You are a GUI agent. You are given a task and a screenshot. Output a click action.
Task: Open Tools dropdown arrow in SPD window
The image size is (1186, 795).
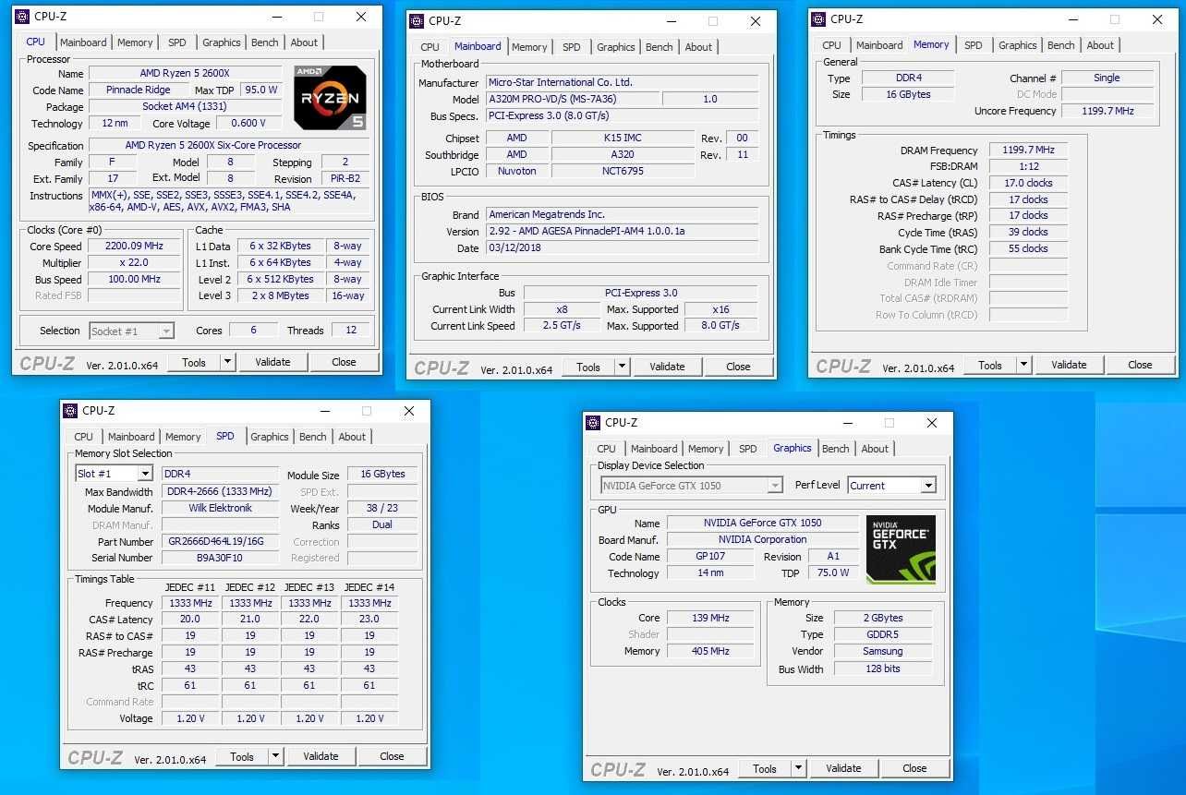click(275, 756)
